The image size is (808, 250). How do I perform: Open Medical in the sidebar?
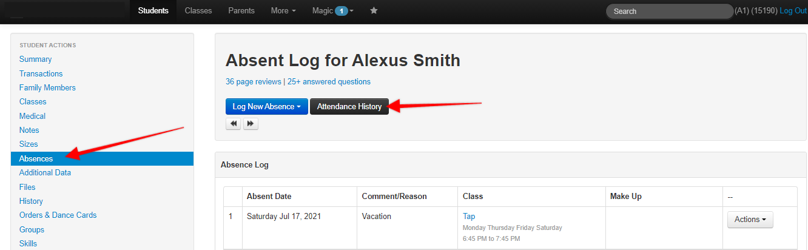click(32, 116)
